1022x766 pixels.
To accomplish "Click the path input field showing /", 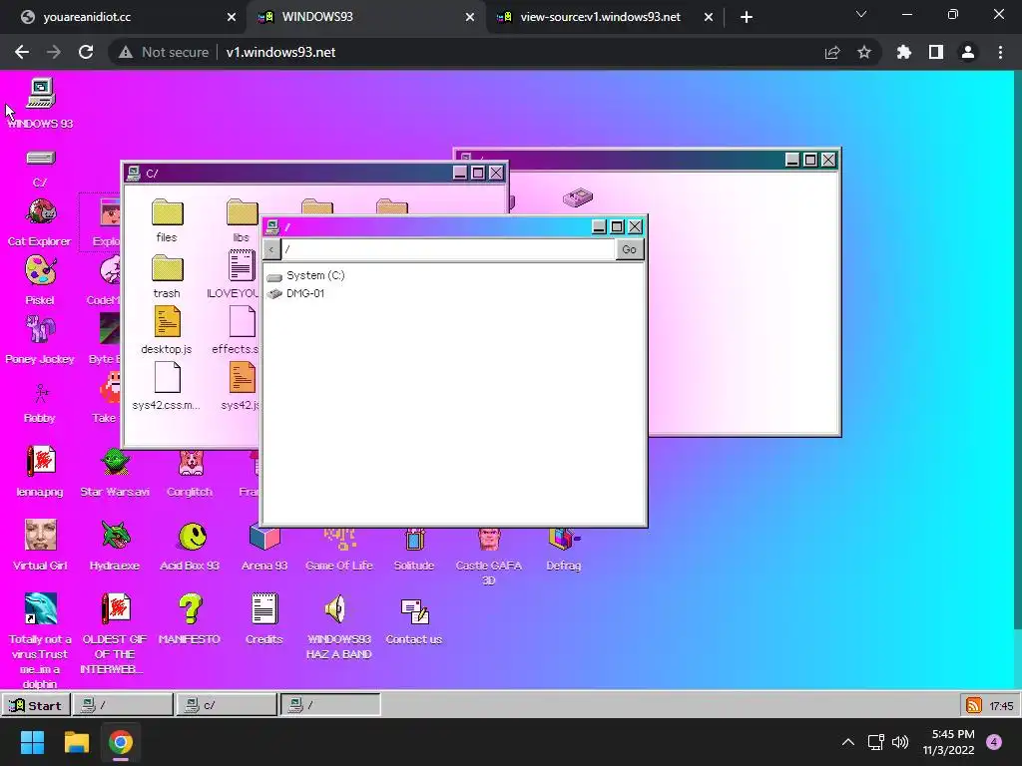I will (448, 249).
